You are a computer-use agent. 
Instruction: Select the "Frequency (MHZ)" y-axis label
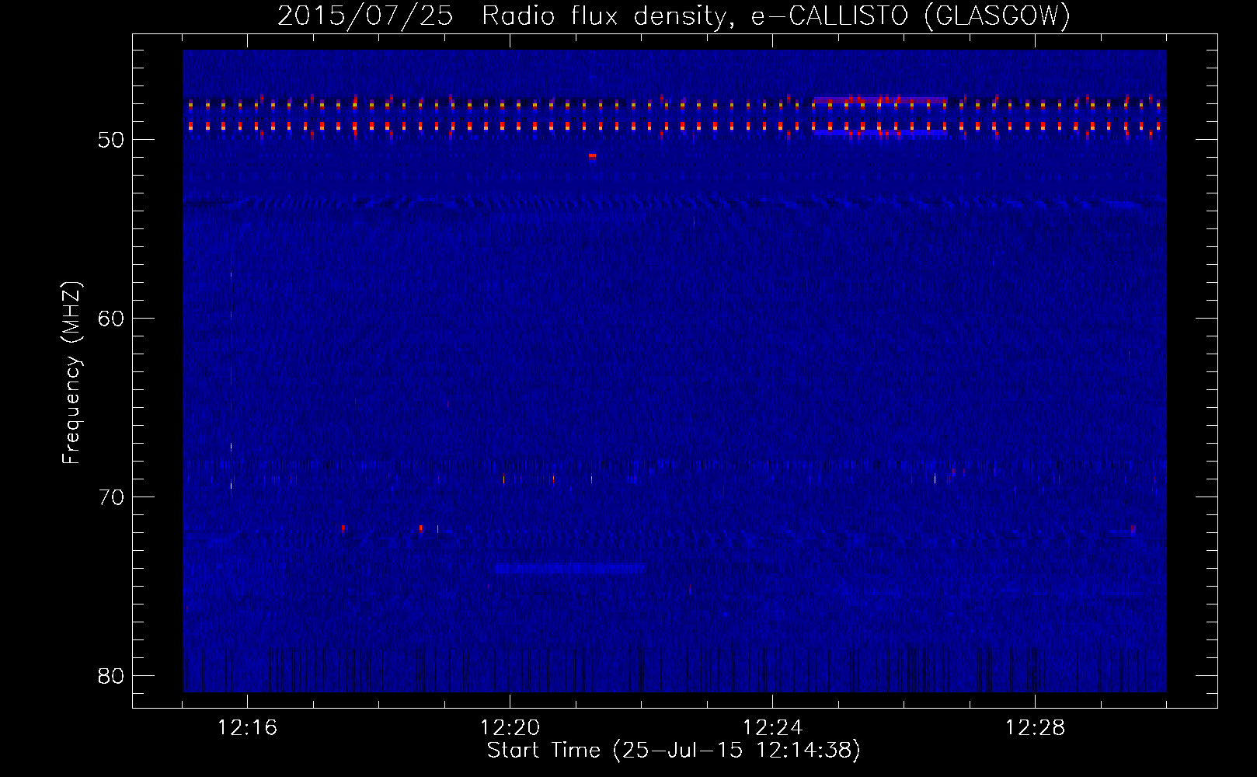(x=71, y=373)
